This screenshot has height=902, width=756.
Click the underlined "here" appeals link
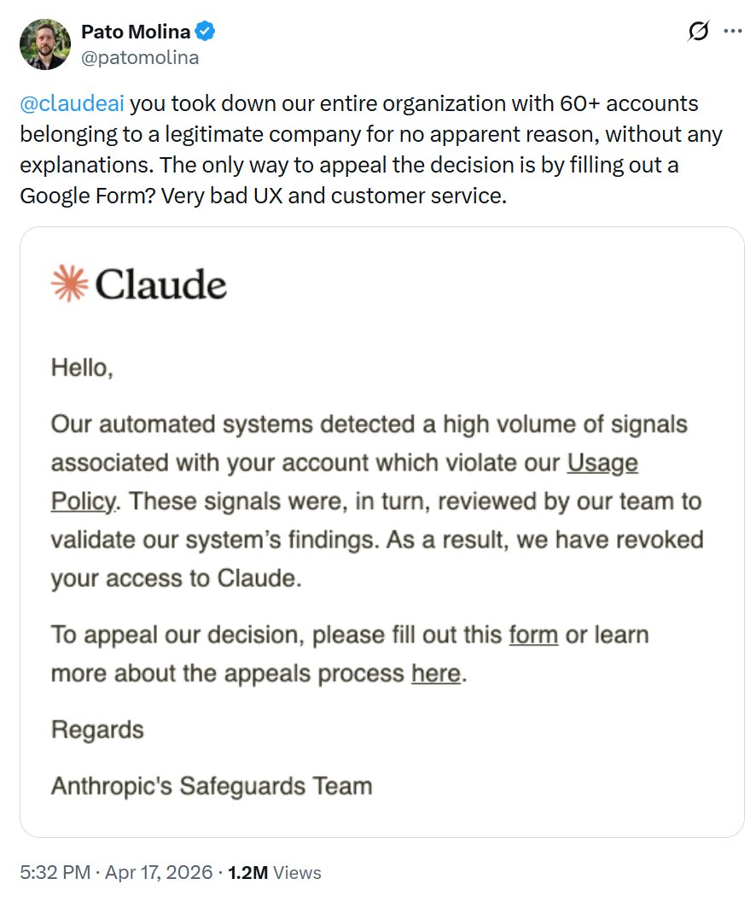coord(436,674)
